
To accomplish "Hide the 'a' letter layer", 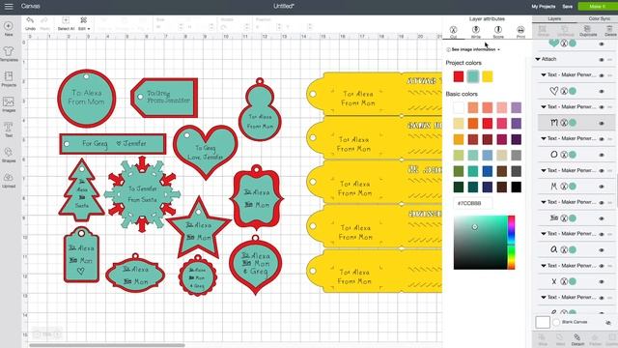I will (x=602, y=250).
